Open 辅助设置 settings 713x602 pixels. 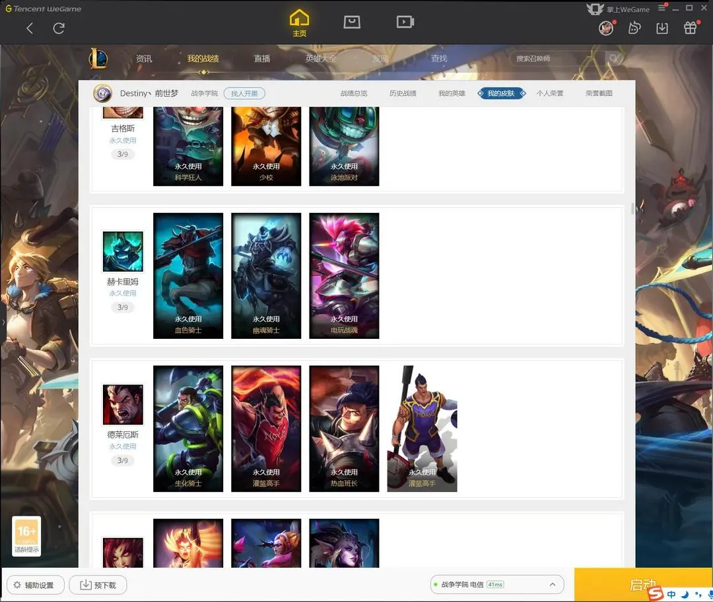click(x=35, y=585)
